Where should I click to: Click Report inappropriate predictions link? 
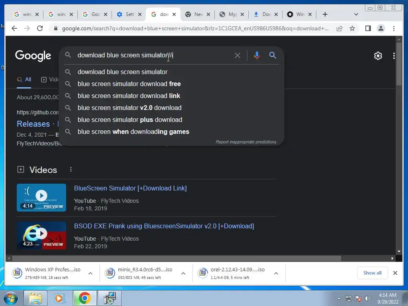tap(246, 142)
